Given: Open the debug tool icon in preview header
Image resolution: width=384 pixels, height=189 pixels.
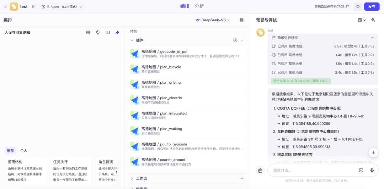Looking at the screenshot, I should tap(373, 20).
